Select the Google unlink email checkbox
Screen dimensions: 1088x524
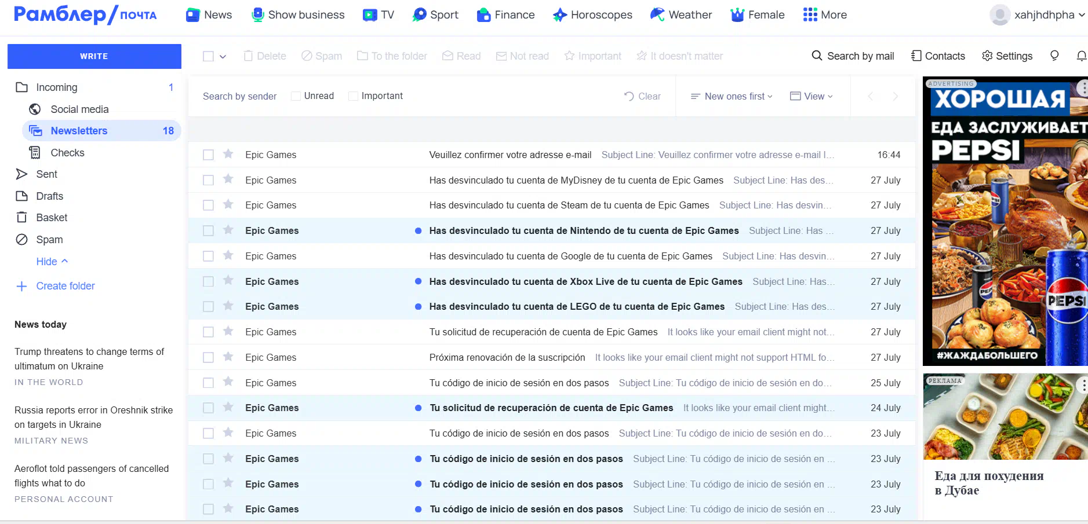pos(208,256)
